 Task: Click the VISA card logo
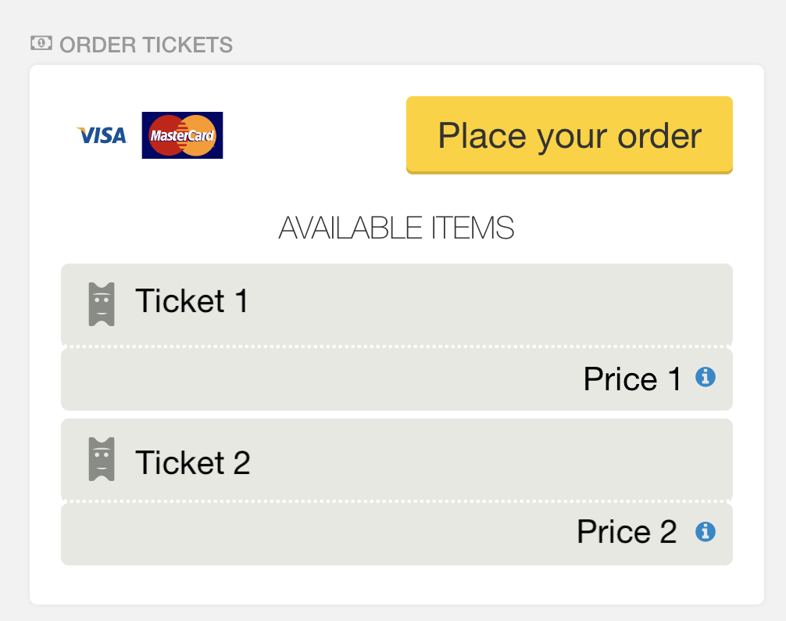point(102,135)
